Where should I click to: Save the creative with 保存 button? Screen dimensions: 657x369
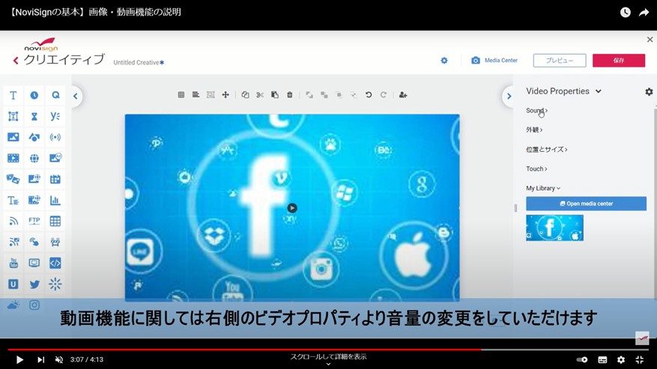pyautogui.click(x=619, y=61)
